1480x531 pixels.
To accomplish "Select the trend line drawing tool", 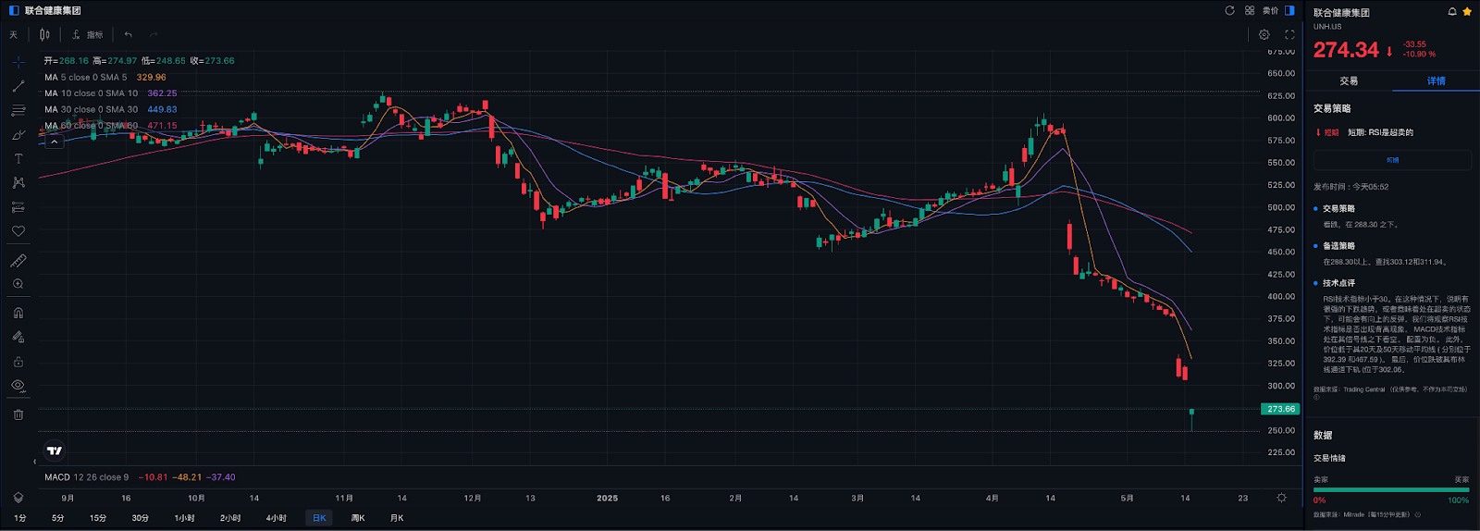I will 18,86.
